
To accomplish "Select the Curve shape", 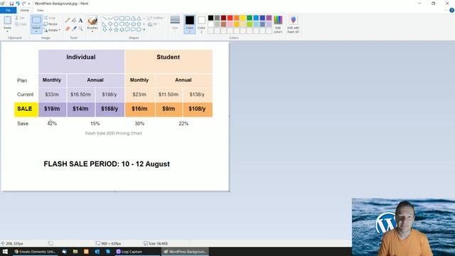I will point(110,18).
